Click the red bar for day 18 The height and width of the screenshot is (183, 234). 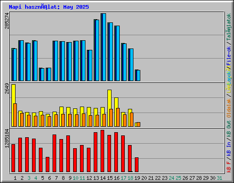(130, 159)
